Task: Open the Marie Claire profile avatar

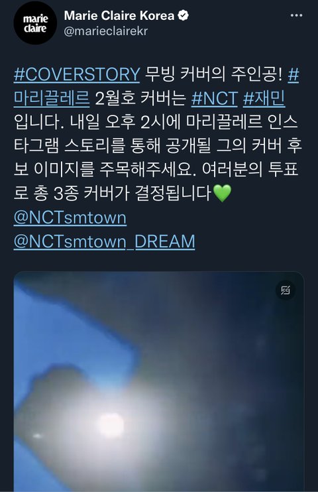Action: coord(35,23)
